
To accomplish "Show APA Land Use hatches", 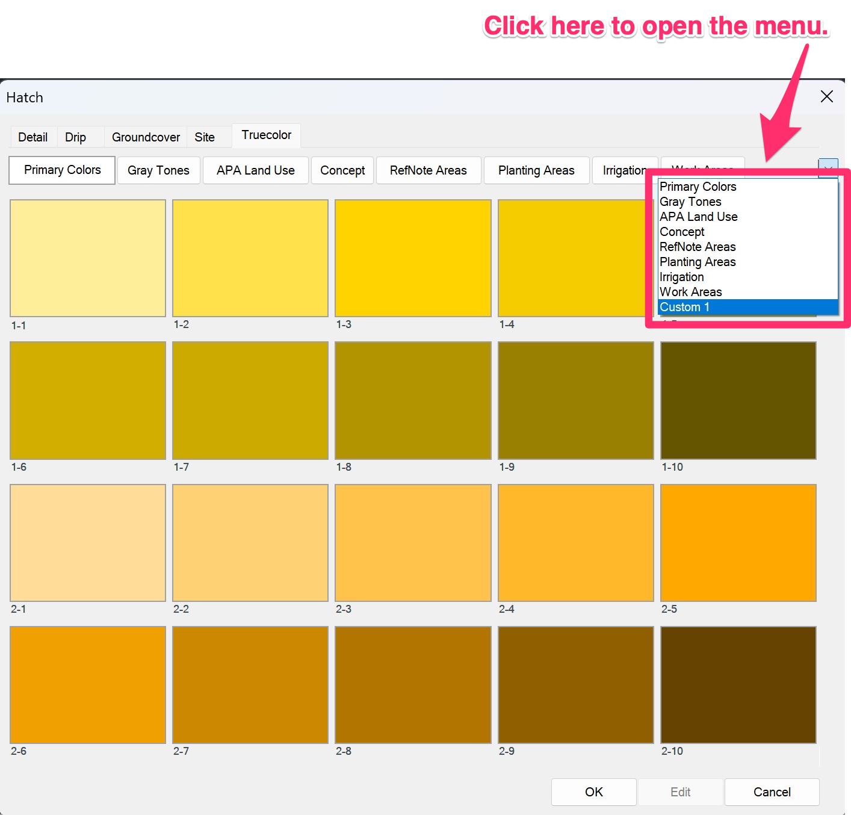I will pyautogui.click(x=255, y=170).
